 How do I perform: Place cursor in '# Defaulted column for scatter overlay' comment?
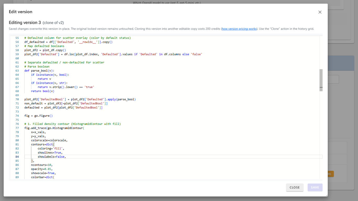tap(78, 38)
